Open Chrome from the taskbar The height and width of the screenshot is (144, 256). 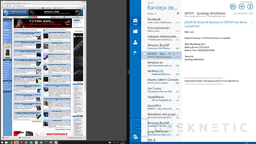(x=11, y=143)
